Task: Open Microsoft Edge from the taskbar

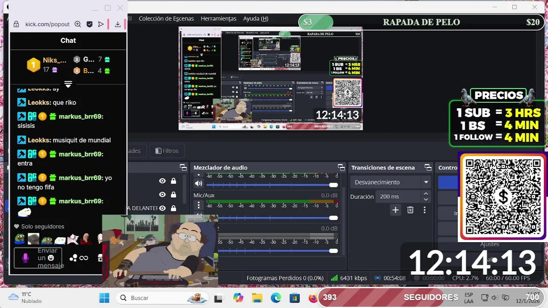Action: (276, 298)
